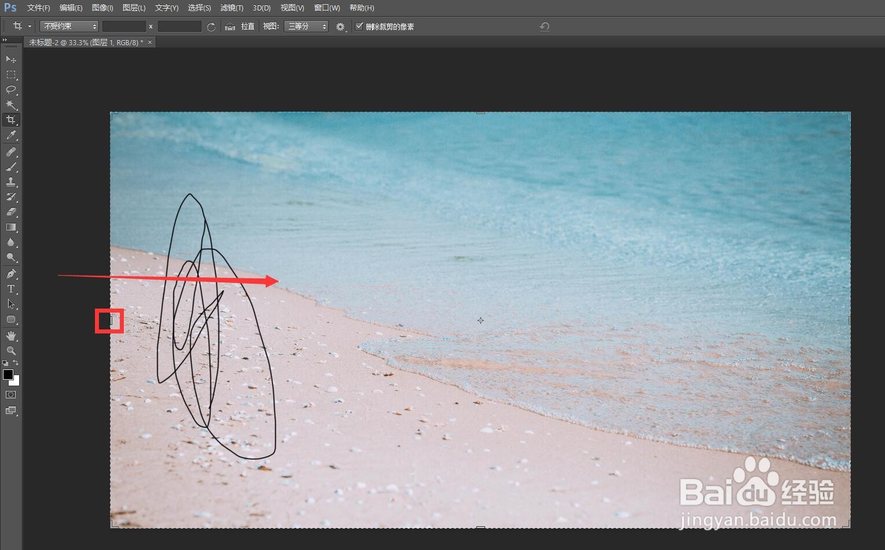885x550 pixels.
Task: Select the Dodge tool
Action: (11, 257)
